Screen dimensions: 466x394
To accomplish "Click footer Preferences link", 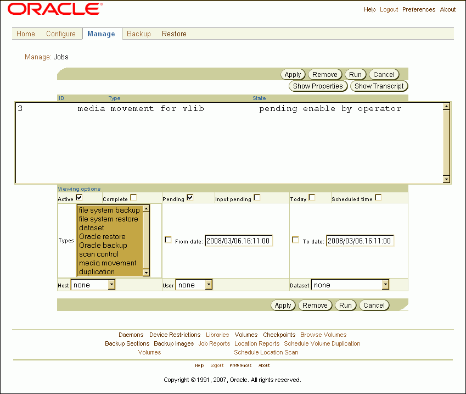I will pyautogui.click(x=240, y=365).
